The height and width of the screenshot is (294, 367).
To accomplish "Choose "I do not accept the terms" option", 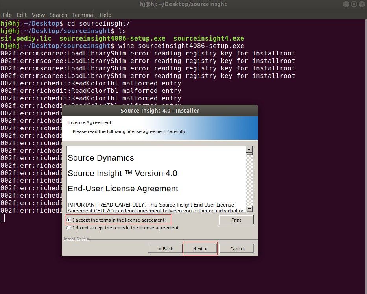I will (68, 228).
